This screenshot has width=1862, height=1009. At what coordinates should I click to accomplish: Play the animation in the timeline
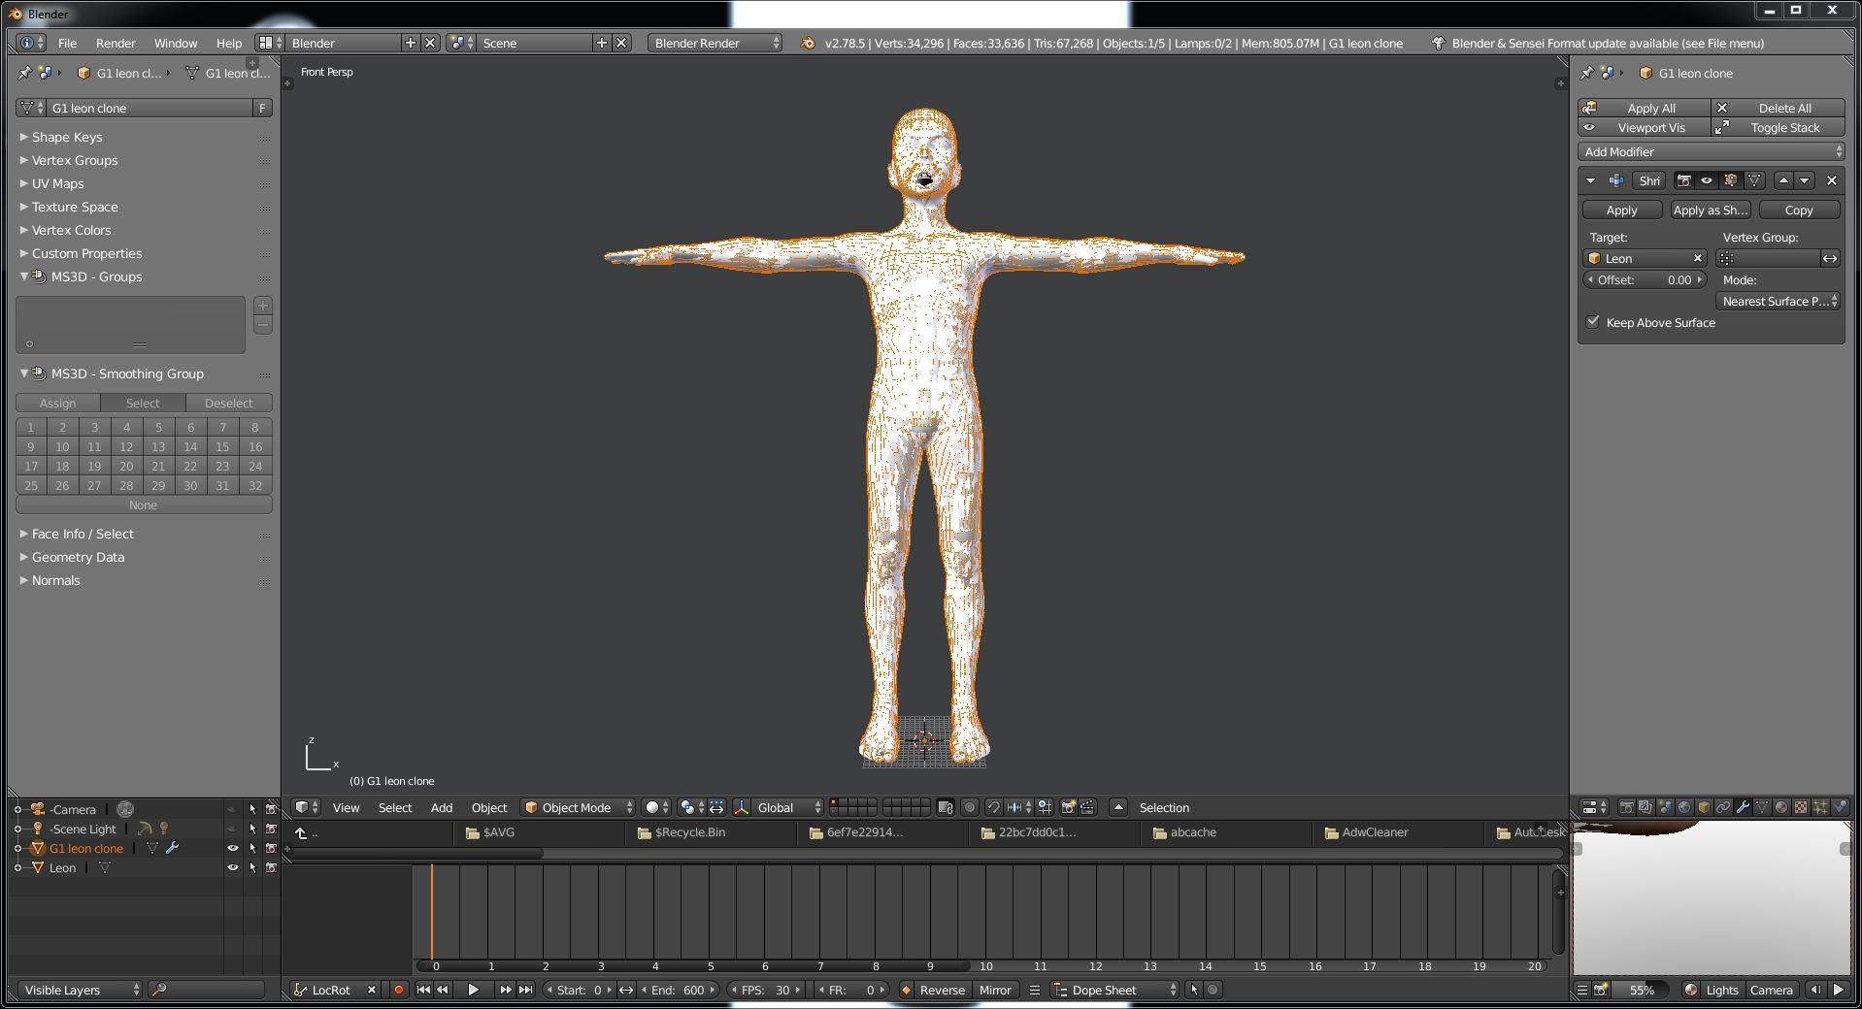473,990
